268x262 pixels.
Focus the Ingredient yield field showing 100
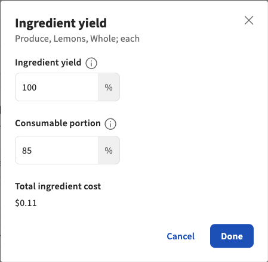pyautogui.click(x=57, y=87)
